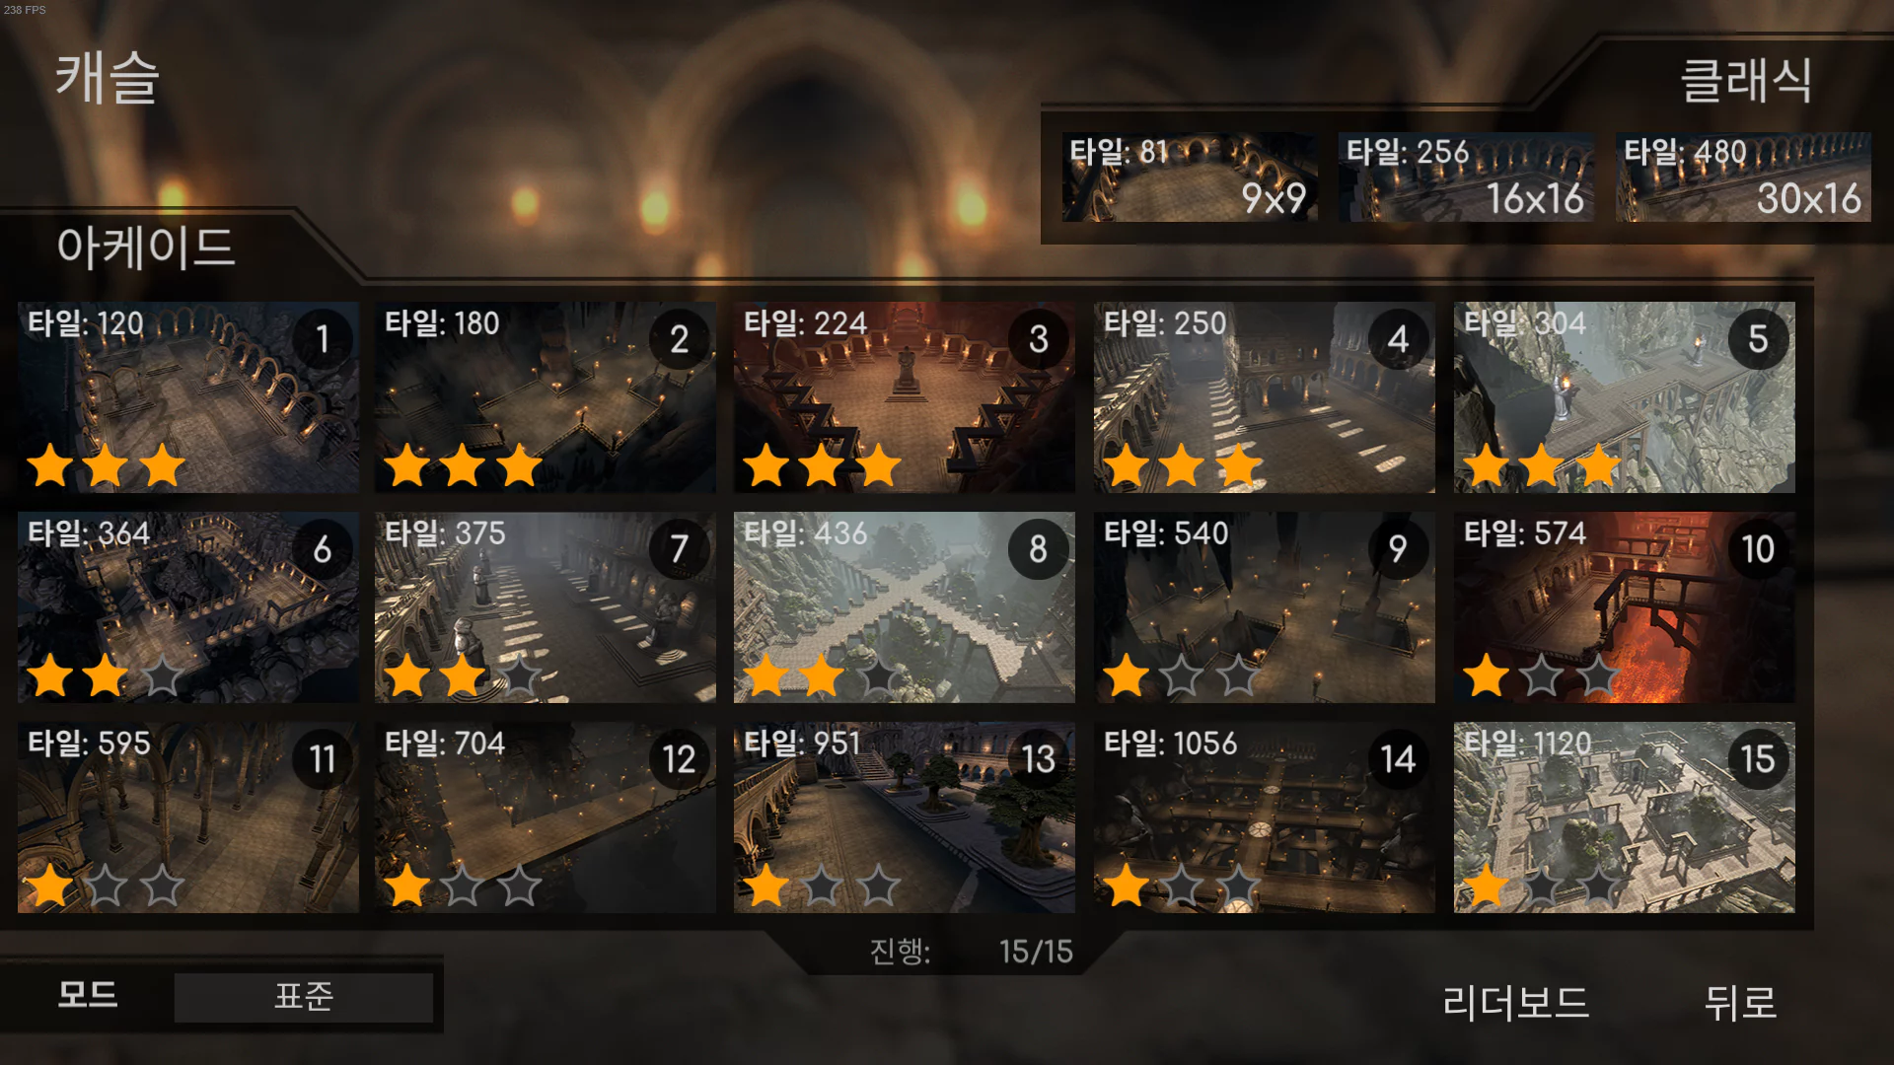Select level 15 with 1120 tiles
The width and height of the screenshot is (1894, 1065).
1625,817
